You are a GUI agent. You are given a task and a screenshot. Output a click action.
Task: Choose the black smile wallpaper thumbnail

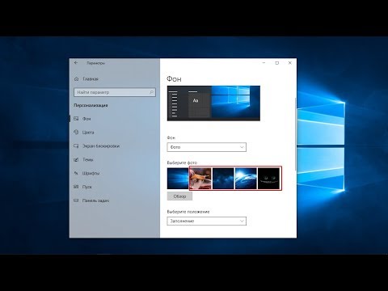point(268,179)
